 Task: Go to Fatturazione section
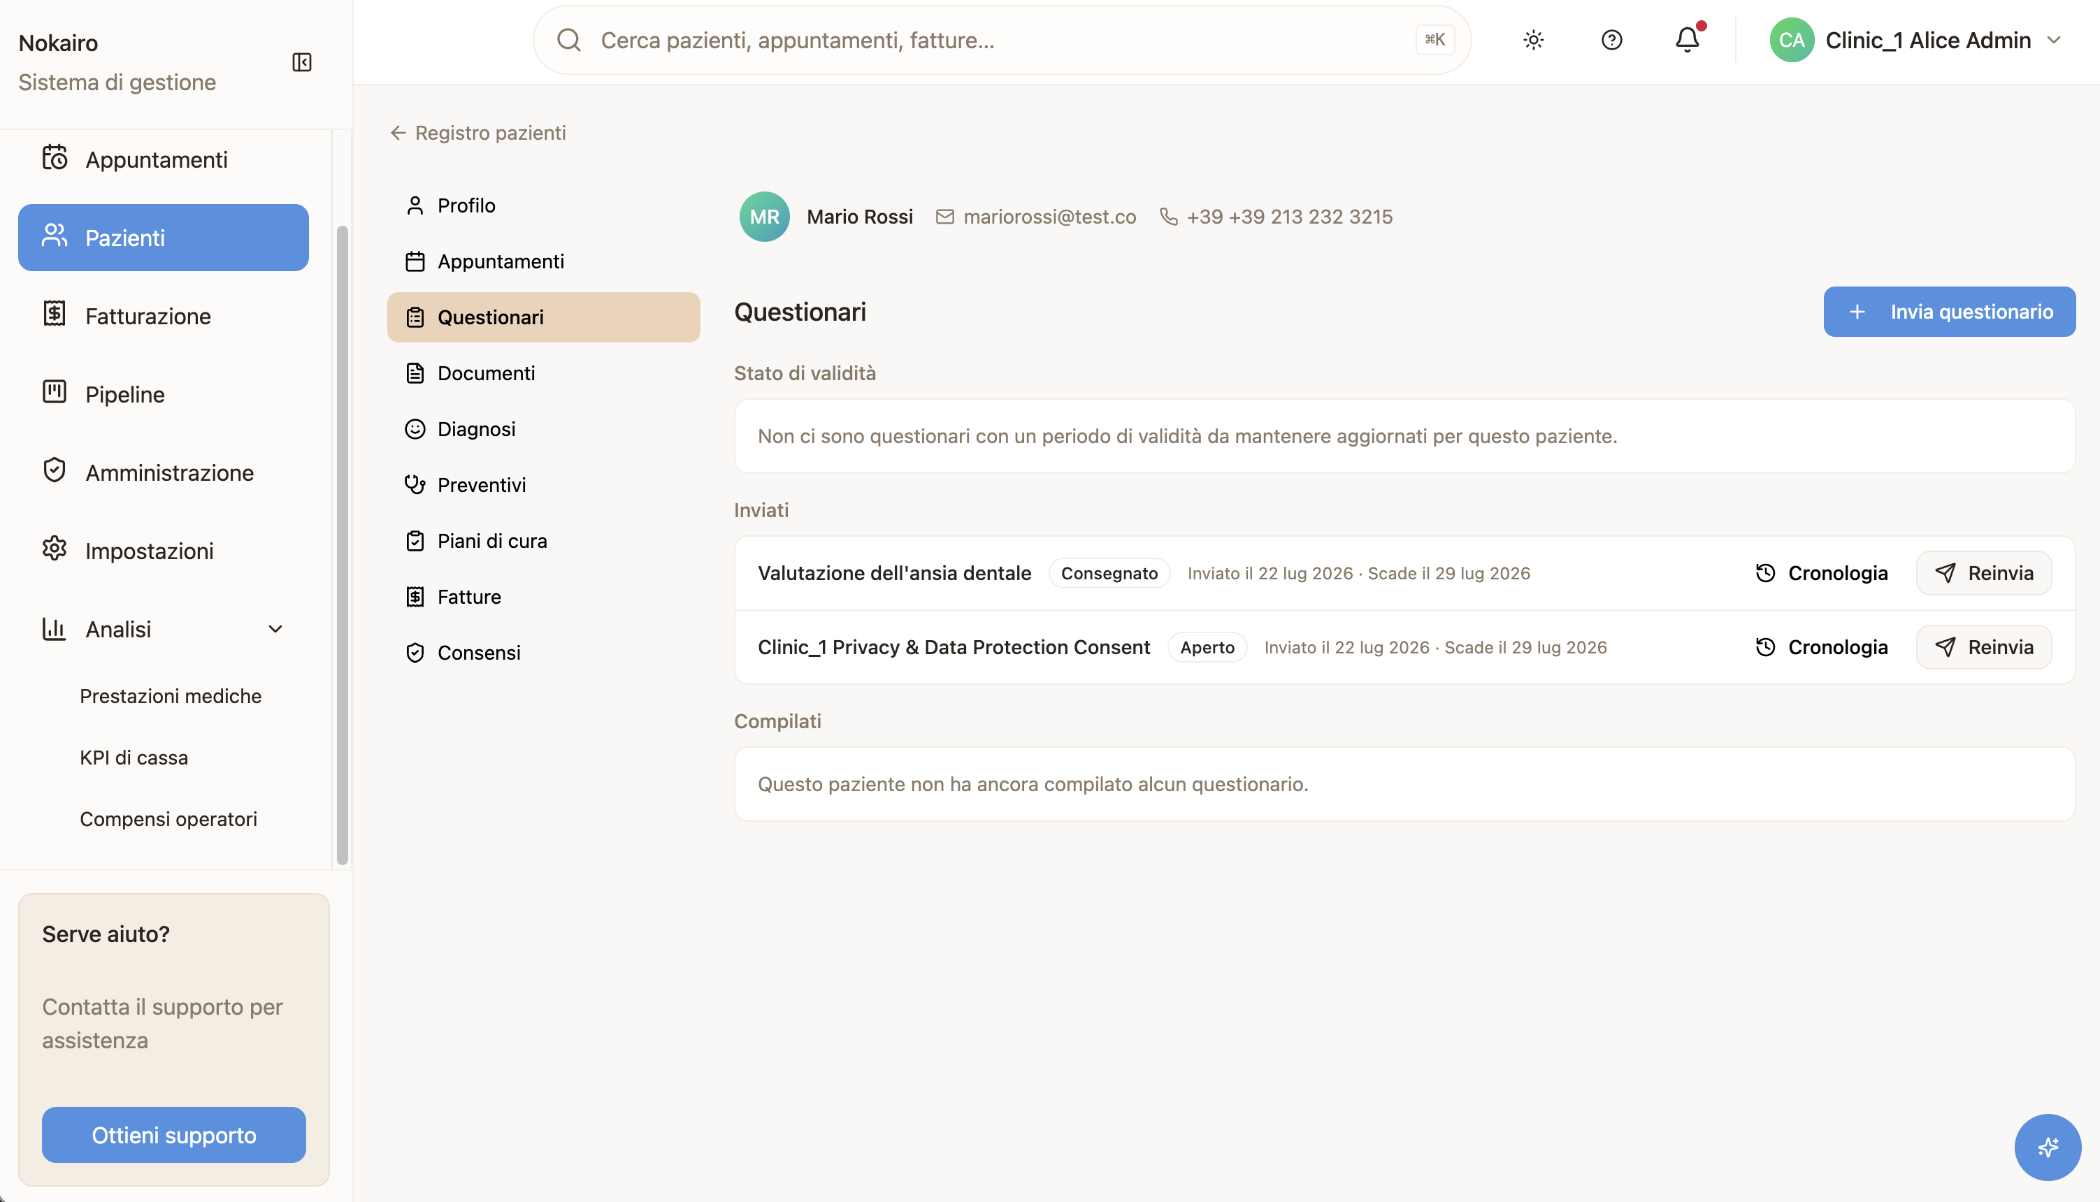(x=164, y=315)
